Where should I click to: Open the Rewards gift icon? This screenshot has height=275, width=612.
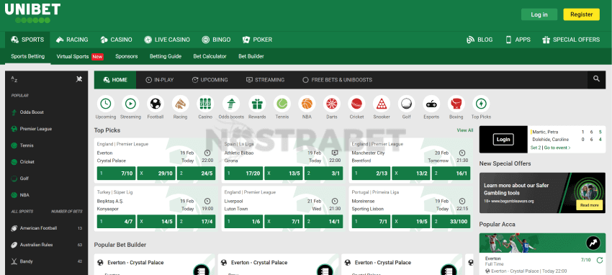[x=257, y=104]
